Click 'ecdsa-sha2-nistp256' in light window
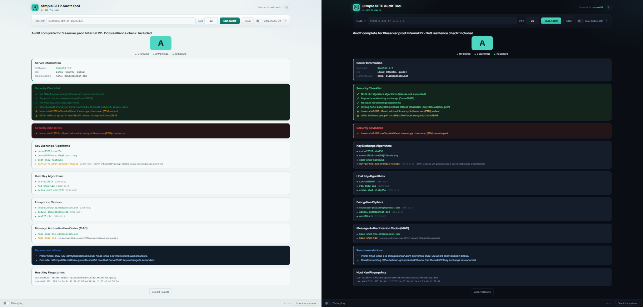Viewport: 643px width, 307px height. [x=51, y=190]
